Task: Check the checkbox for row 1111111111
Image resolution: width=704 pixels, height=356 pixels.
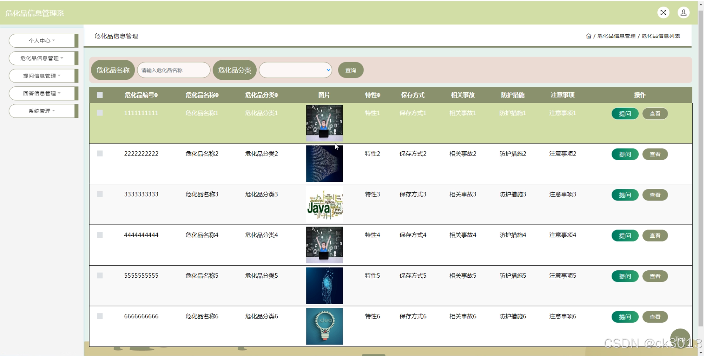Action: (100, 113)
